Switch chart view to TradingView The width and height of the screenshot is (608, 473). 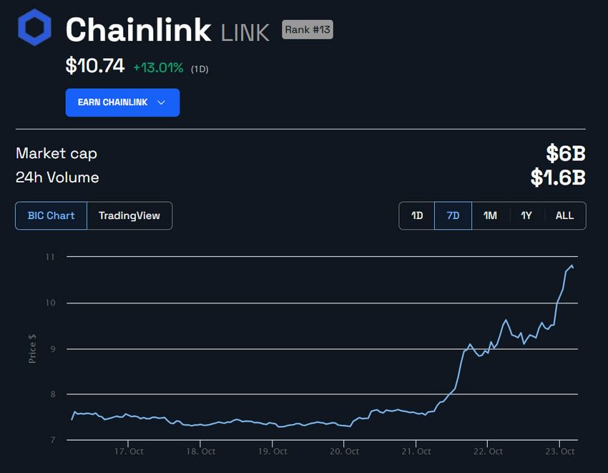click(x=129, y=215)
